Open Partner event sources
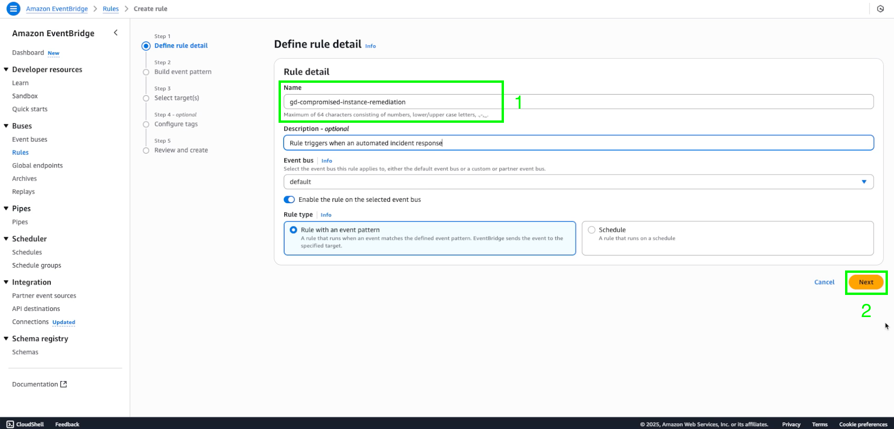This screenshot has width=894, height=429. 44,295
